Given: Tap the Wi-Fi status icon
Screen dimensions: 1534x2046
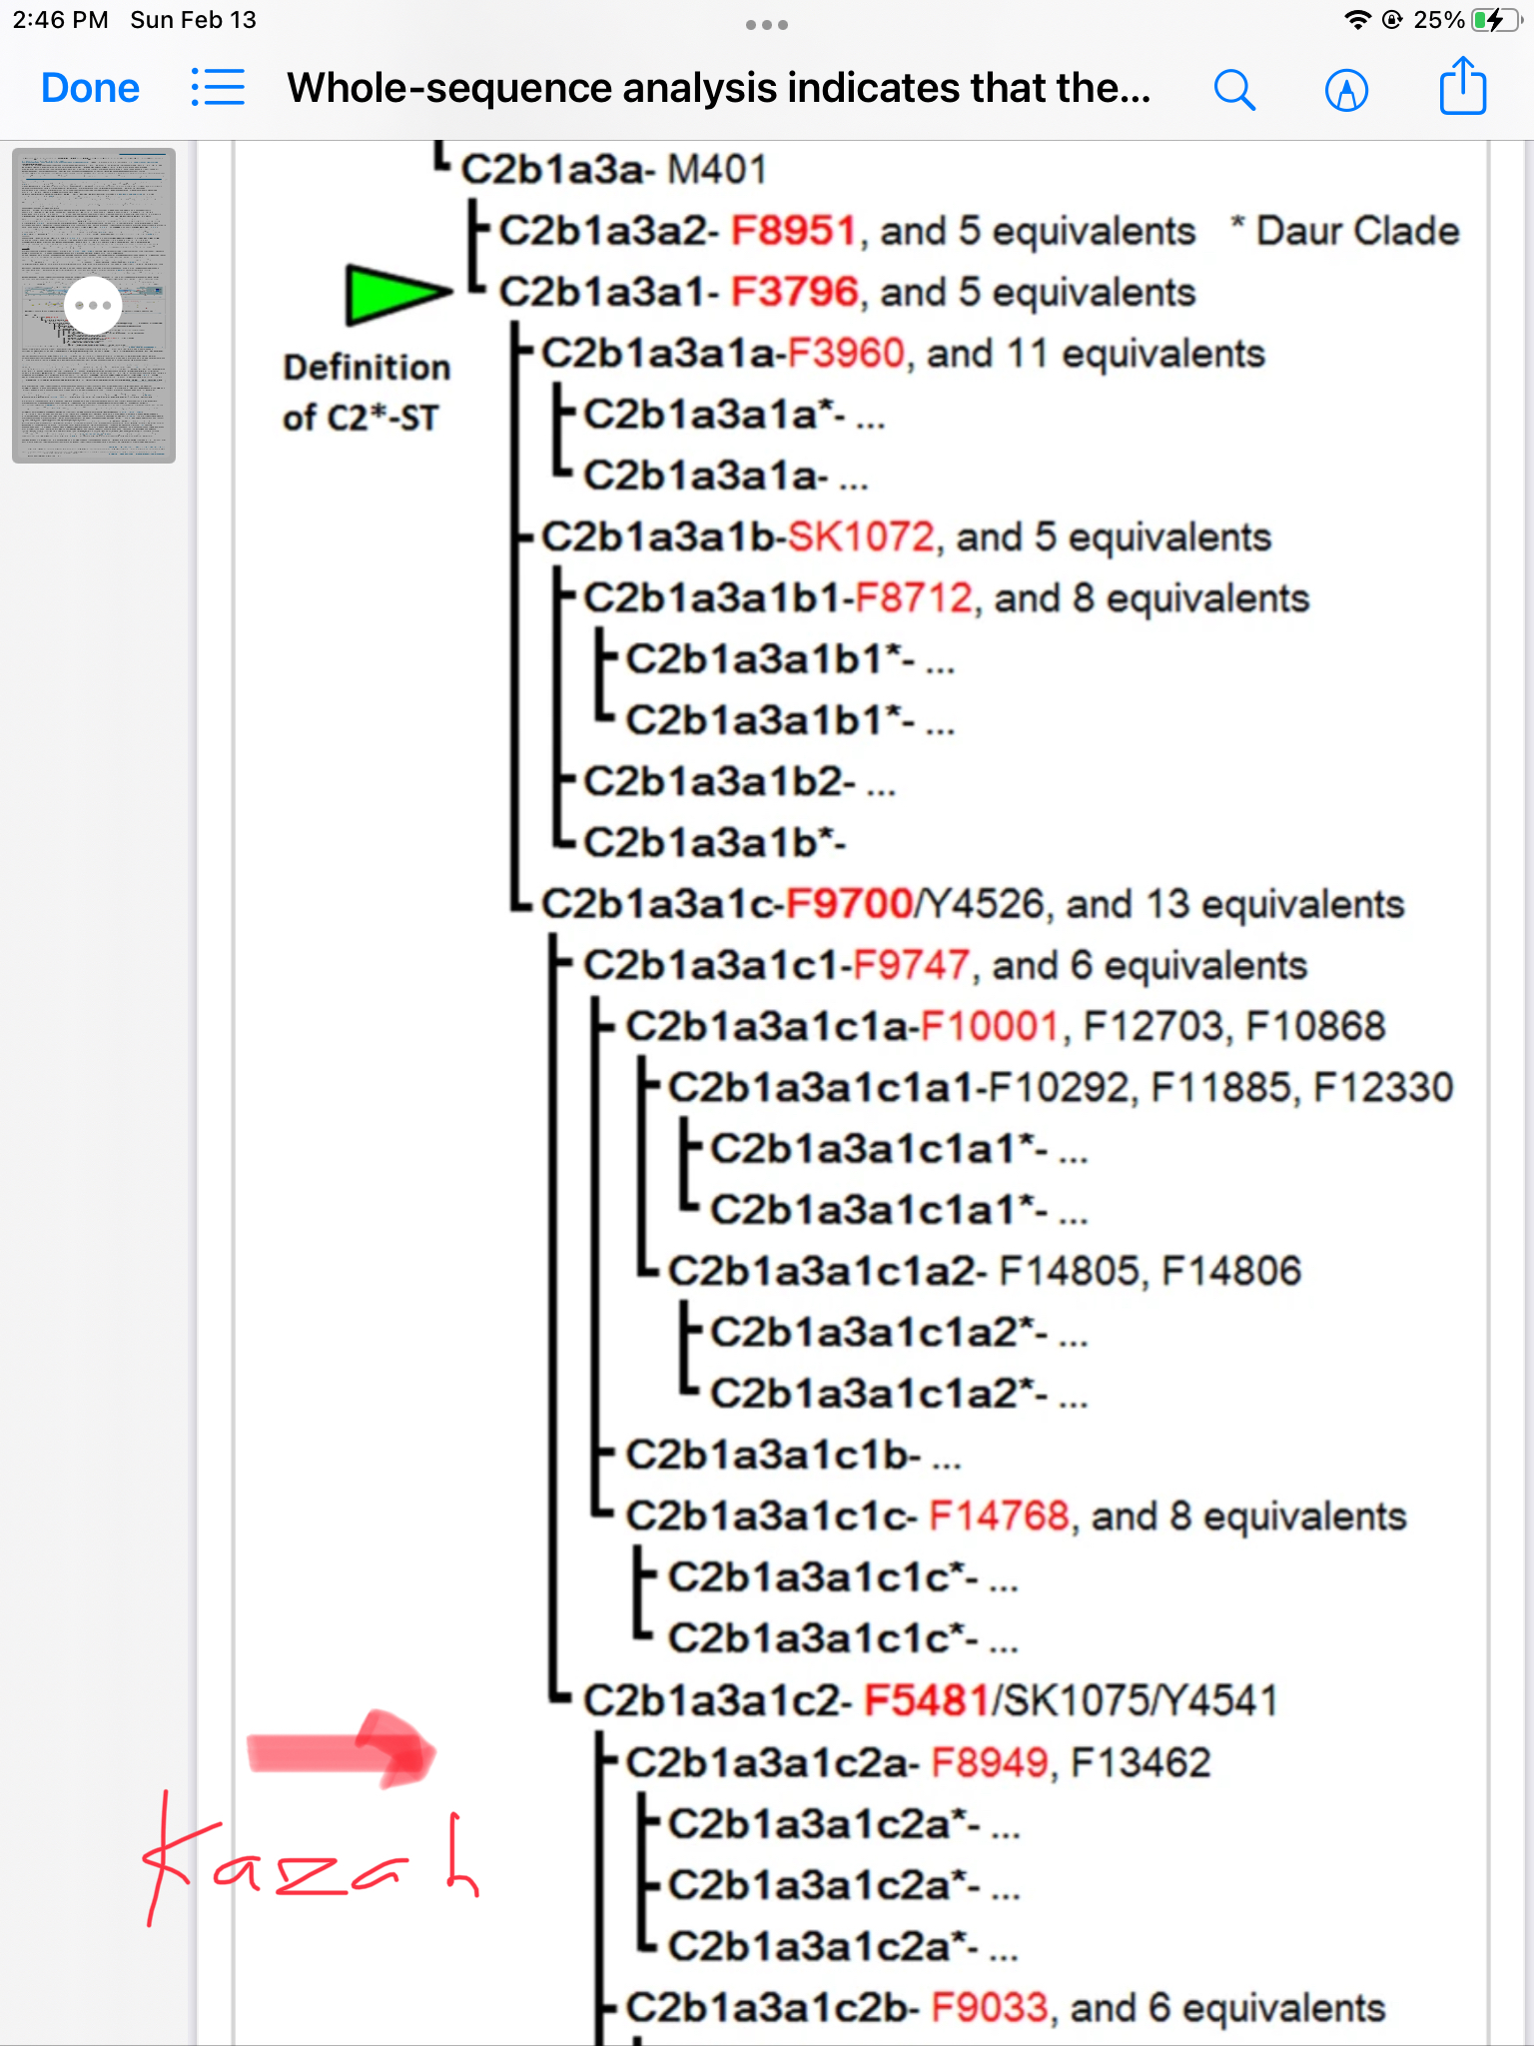Looking at the screenshot, I should click(1356, 20).
